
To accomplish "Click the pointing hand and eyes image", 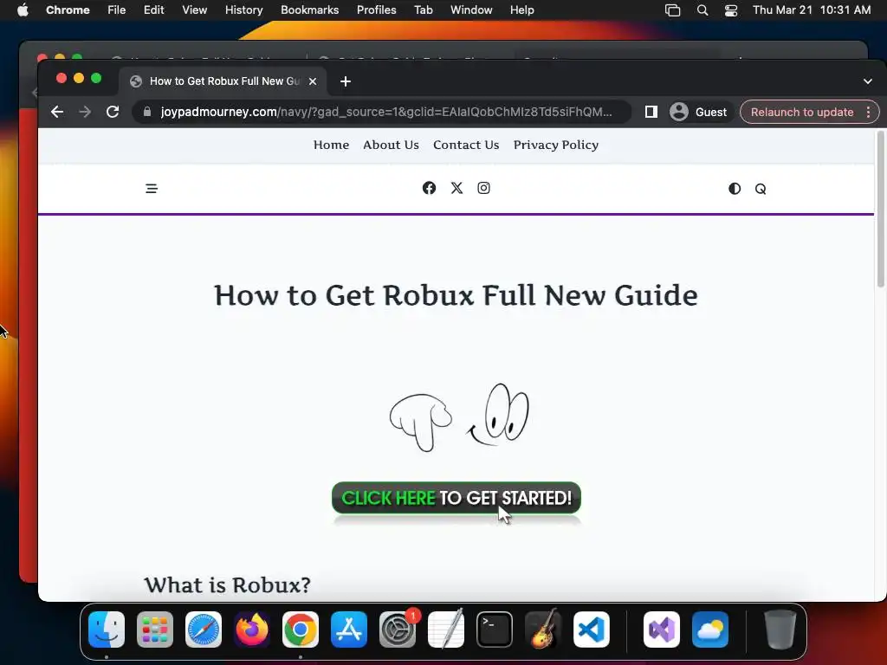I will 459,417.
